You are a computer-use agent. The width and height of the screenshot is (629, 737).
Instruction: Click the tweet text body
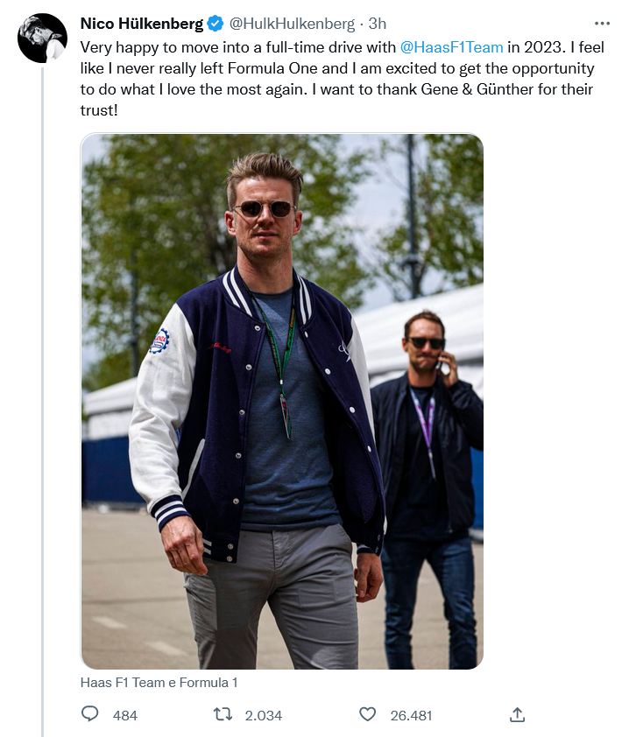pos(342,79)
